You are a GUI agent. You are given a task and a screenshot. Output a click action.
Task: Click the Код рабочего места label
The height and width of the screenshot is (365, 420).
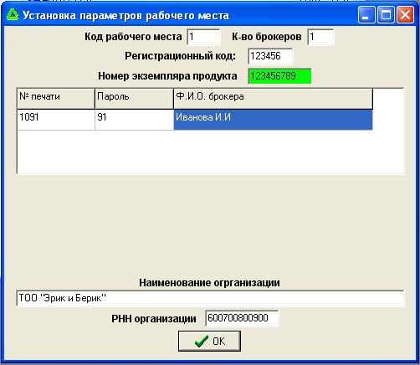point(133,37)
